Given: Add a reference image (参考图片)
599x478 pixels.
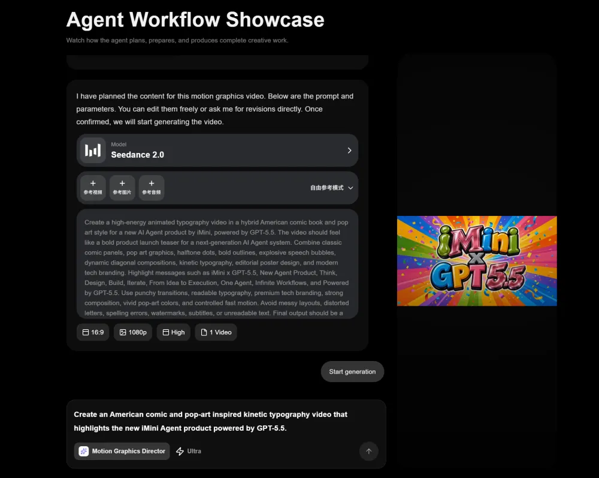Looking at the screenshot, I should click(x=122, y=187).
